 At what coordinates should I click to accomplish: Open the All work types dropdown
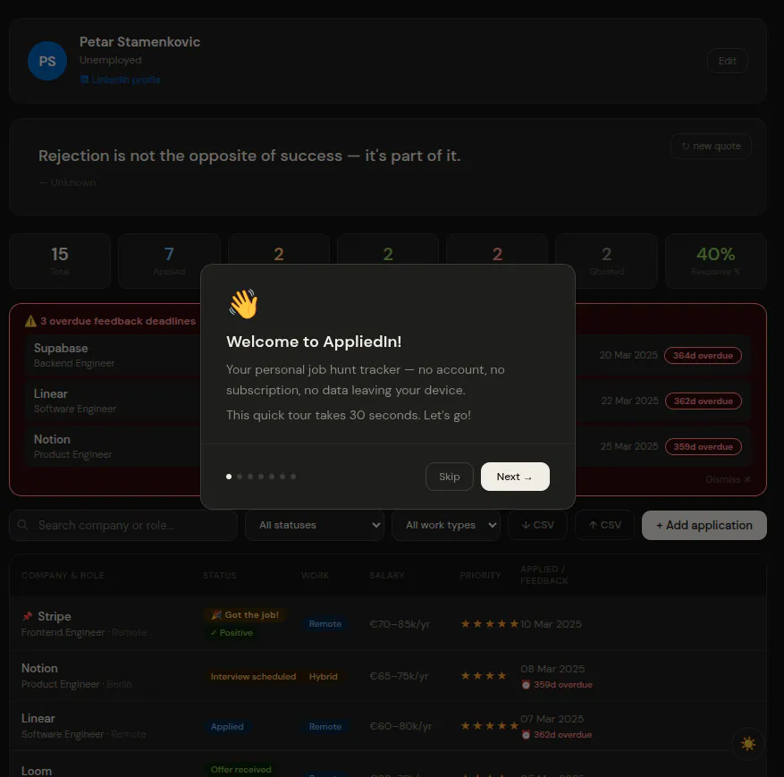coord(445,525)
